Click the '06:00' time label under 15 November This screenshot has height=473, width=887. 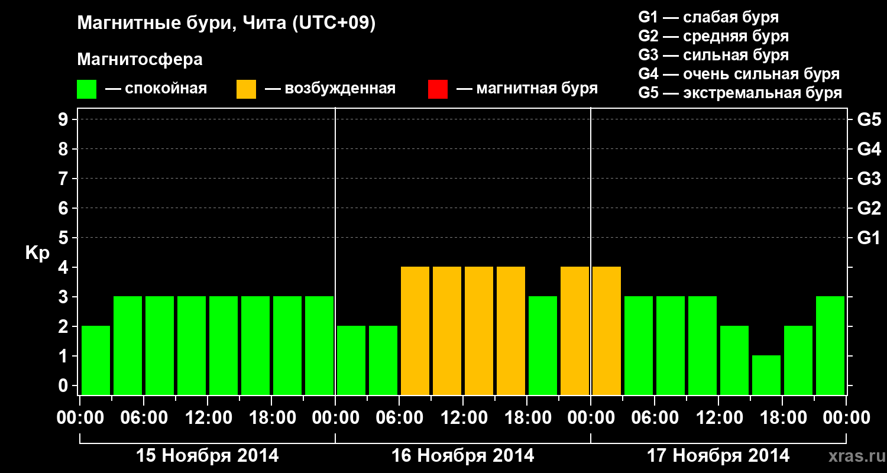[x=144, y=418]
